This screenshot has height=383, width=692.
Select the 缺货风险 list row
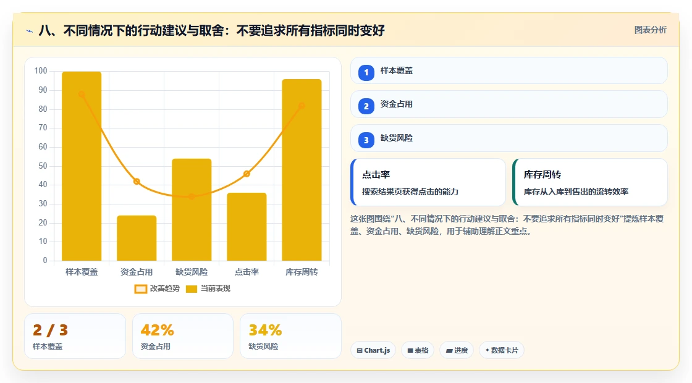coord(509,138)
